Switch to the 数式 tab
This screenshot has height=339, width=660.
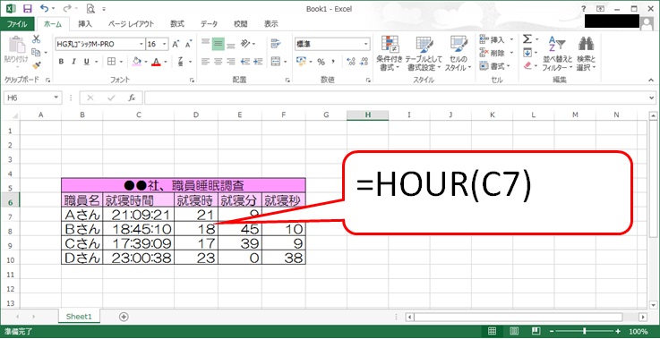click(x=177, y=24)
